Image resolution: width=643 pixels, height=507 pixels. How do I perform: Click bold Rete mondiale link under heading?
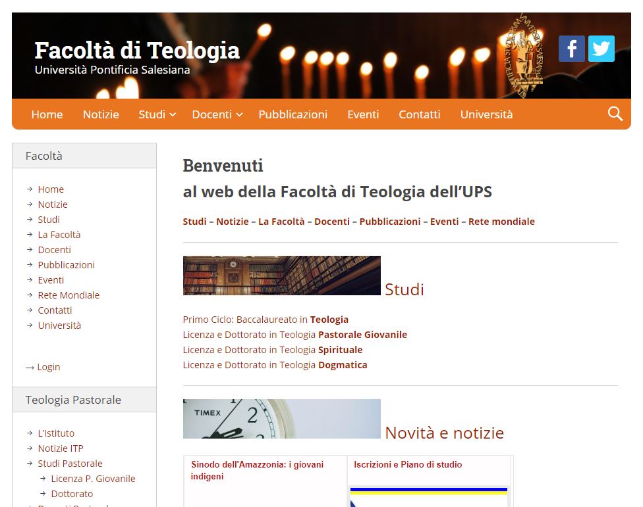(x=501, y=222)
